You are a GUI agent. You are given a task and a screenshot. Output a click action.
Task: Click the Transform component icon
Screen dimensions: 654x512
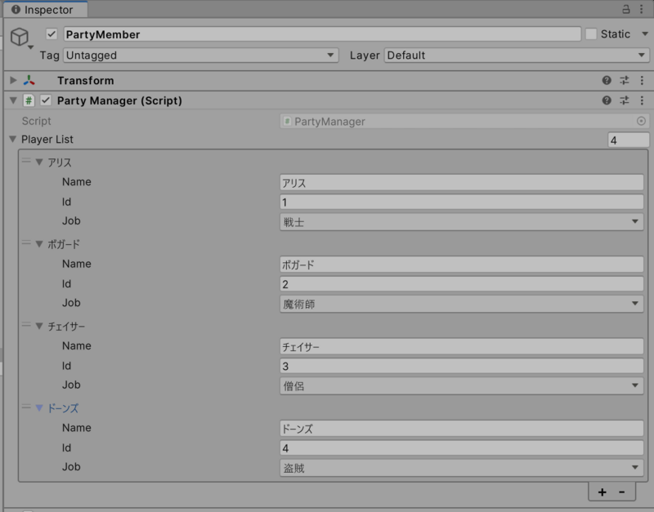[x=29, y=80]
